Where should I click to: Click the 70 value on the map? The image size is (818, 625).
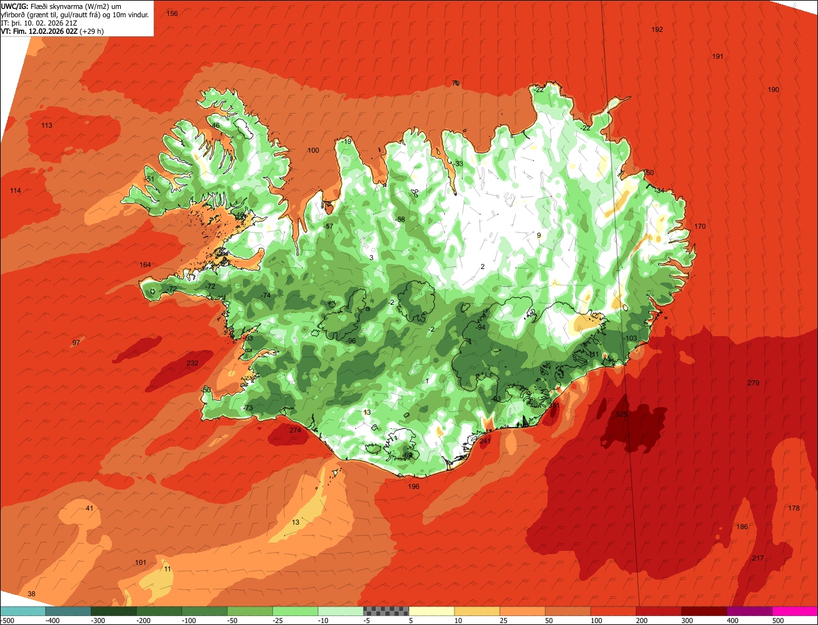[x=456, y=83]
